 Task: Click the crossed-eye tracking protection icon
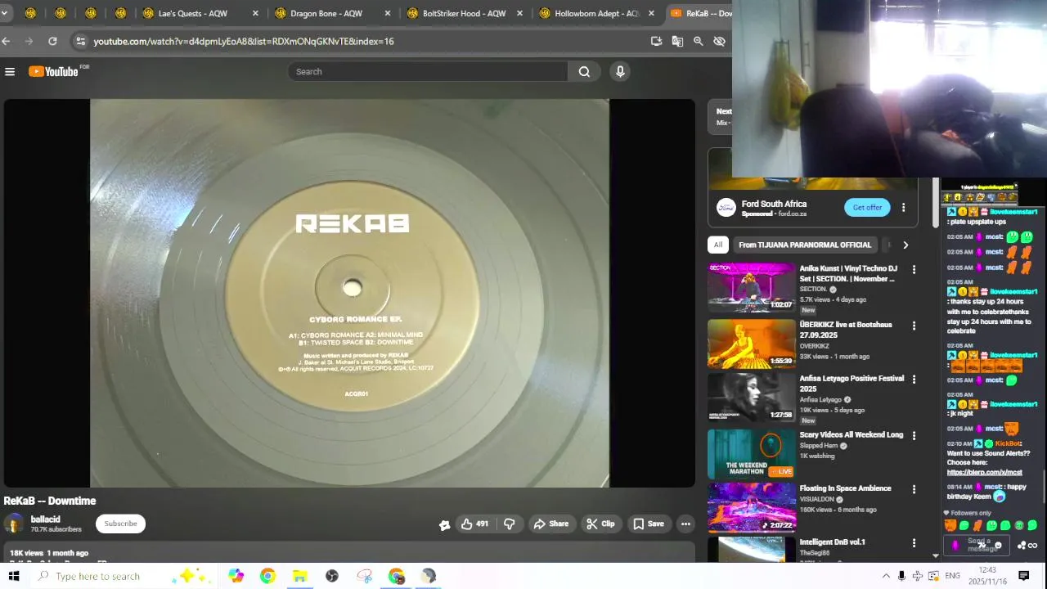719,41
